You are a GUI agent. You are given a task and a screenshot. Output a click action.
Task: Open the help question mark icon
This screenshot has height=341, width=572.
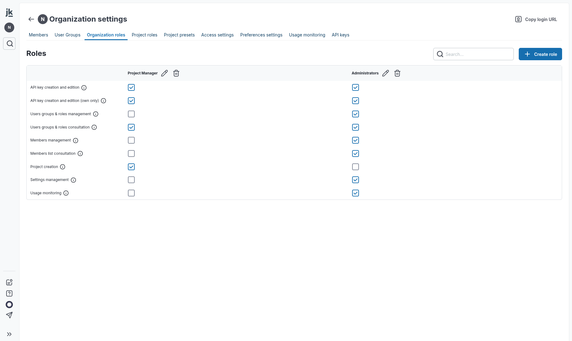click(x=9, y=293)
